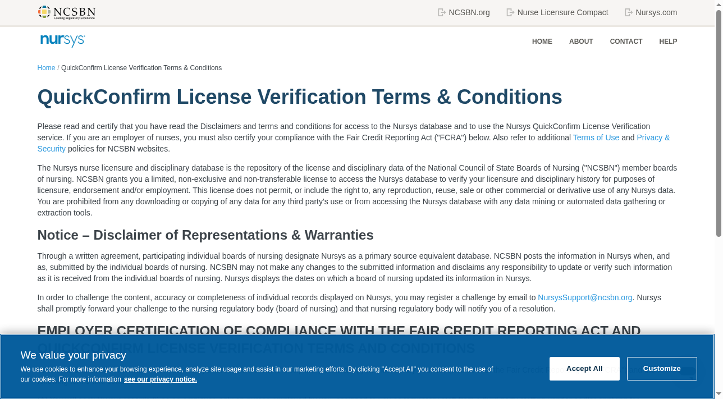Click the page vertical scrollbar thumb

719,123
